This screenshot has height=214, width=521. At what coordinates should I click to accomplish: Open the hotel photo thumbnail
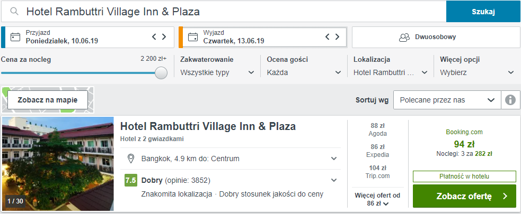click(58, 164)
